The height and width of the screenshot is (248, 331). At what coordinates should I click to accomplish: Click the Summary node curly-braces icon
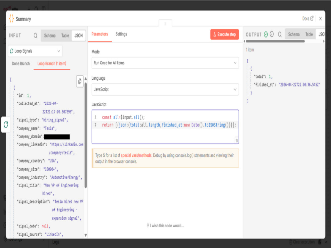[11, 19]
